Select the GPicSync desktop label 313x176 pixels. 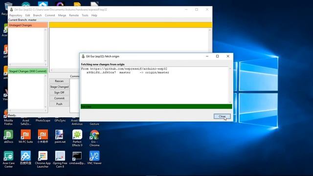coord(60,121)
